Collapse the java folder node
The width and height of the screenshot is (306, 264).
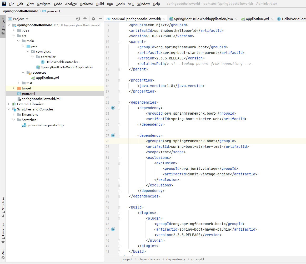[x=23, y=46]
